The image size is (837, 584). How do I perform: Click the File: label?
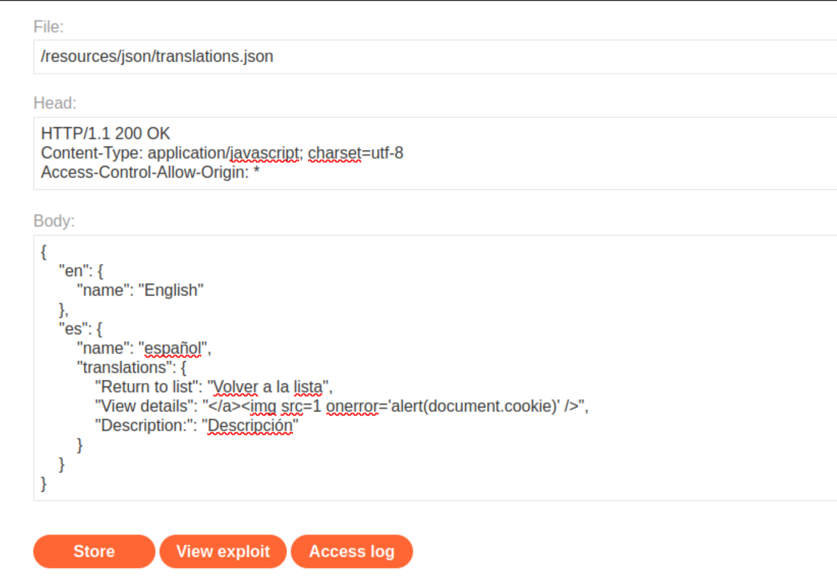48,27
